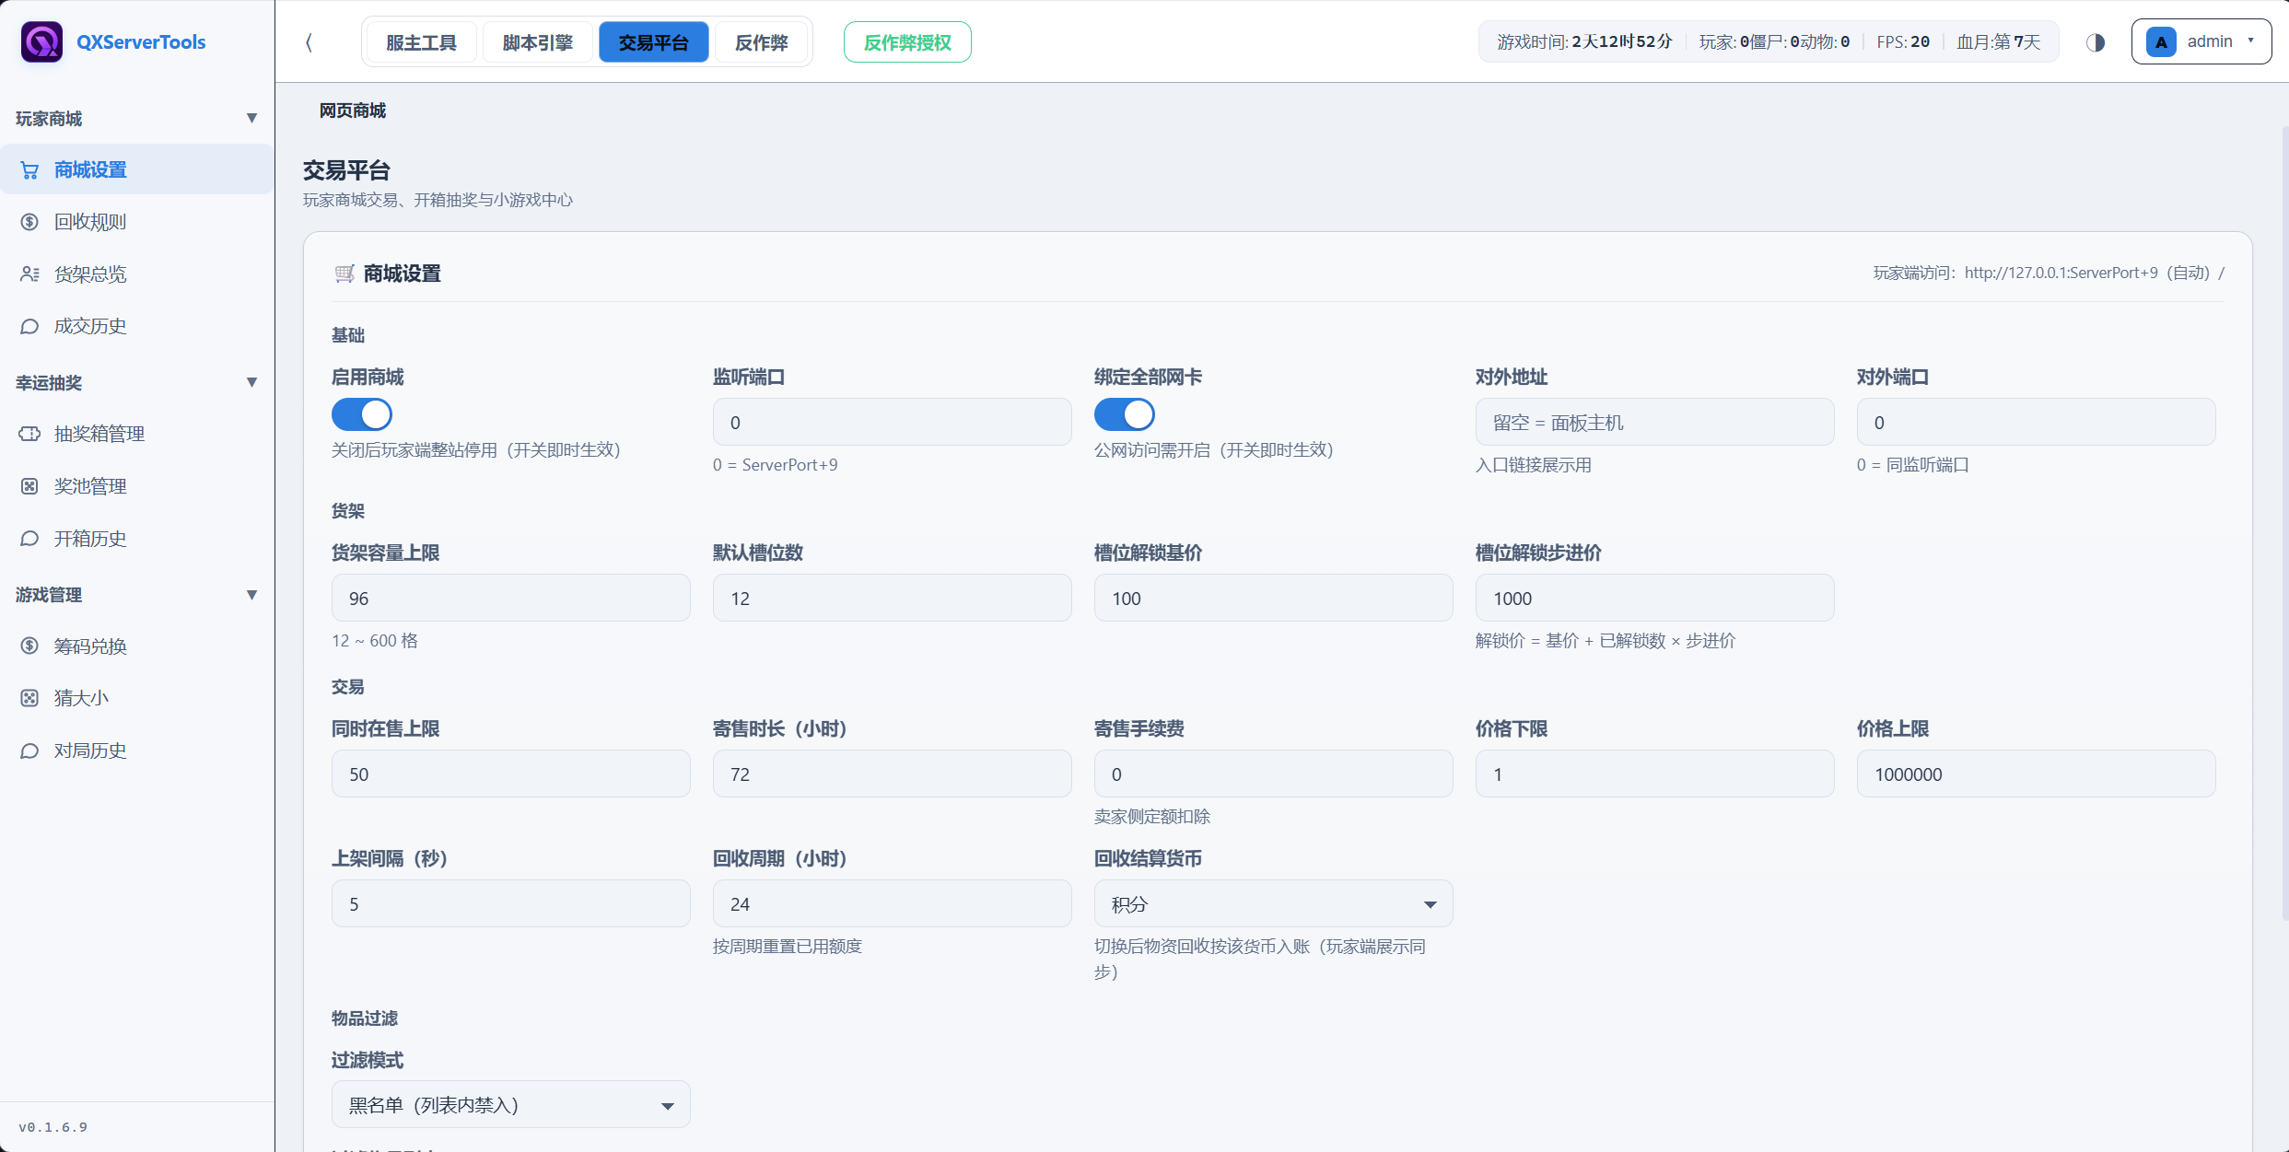The image size is (2289, 1152).
Task: Click the dice icon beside 奖池管理
Action: coord(29,486)
